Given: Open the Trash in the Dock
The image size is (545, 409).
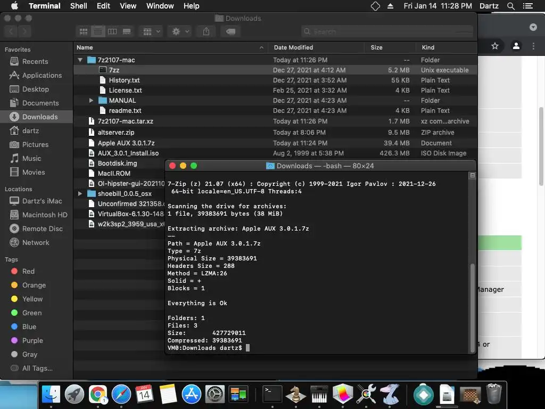Looking at the screenshot, I should (x=493, y=394).
